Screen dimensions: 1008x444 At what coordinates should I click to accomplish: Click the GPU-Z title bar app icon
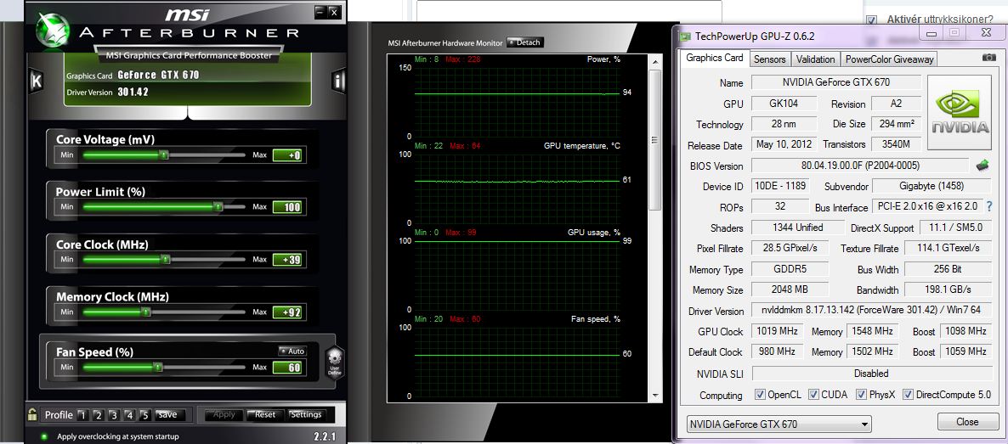(685, 37)
